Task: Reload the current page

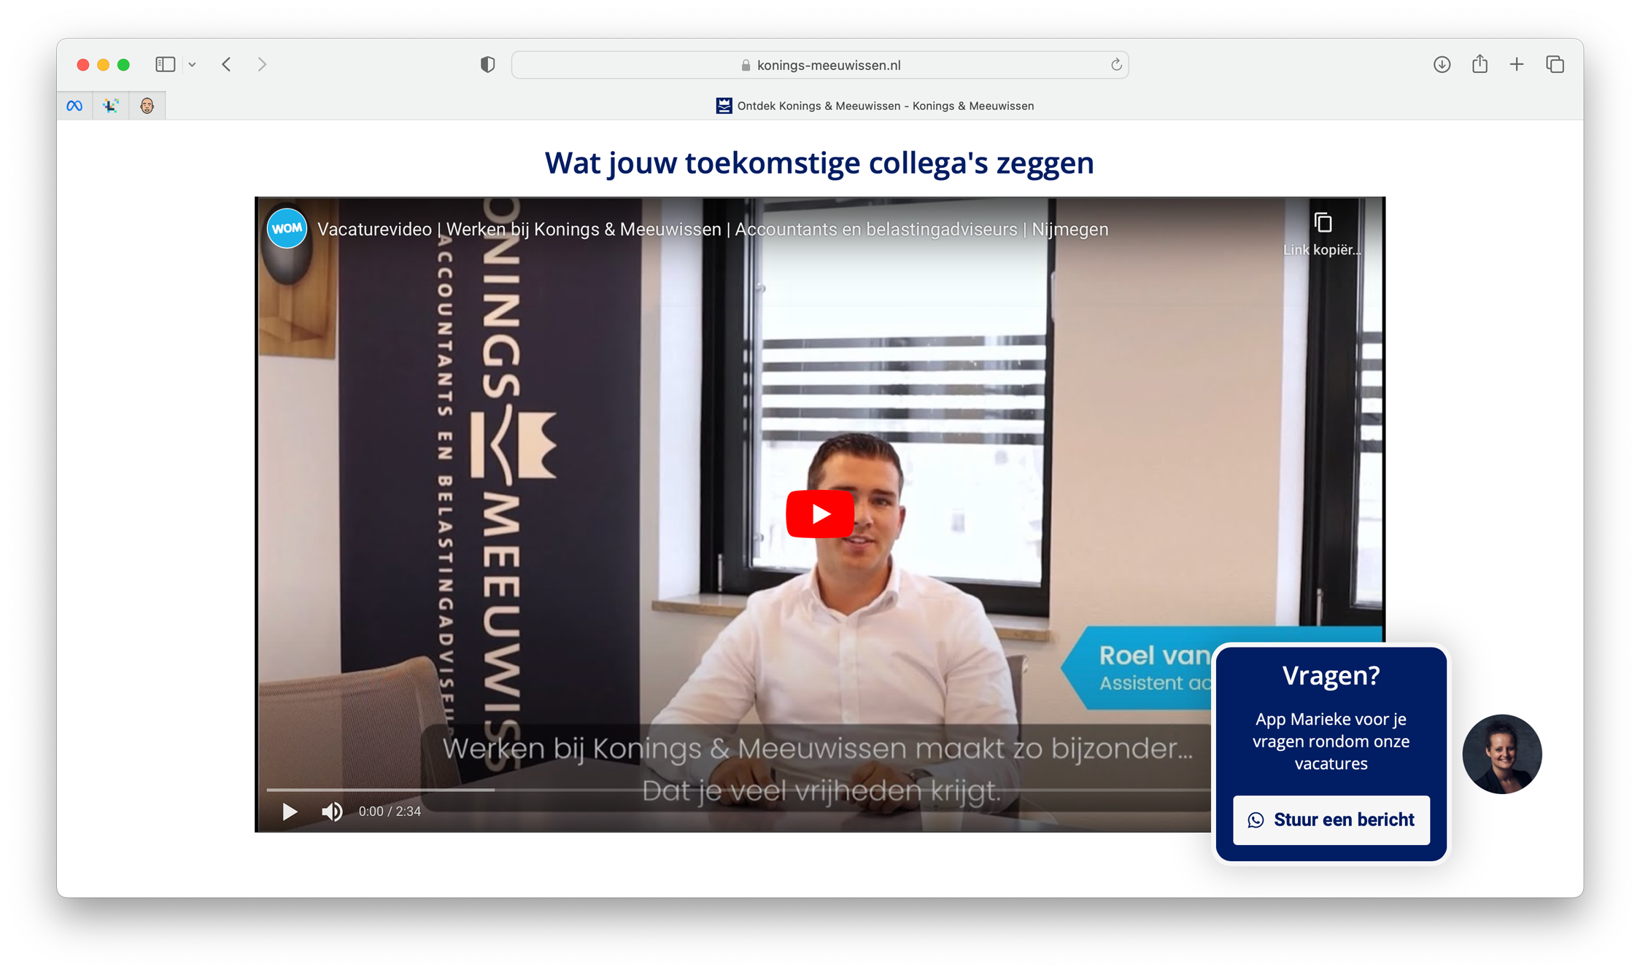Action: (x=1115, y=65)
